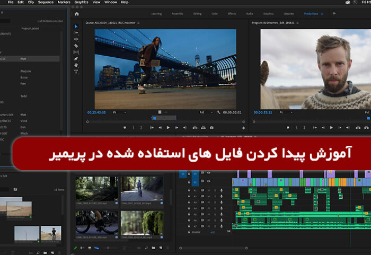Select the bicycle wheels close-up thumbnail

pyautogui.click(x=97, y=223)
